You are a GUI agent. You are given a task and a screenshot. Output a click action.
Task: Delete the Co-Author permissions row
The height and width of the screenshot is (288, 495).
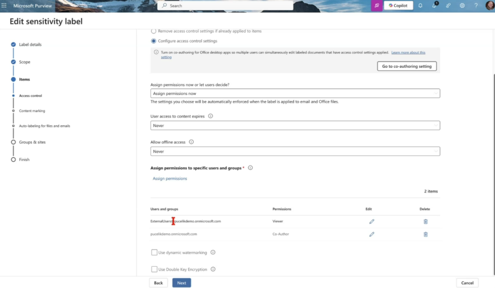tap(425, 234)
